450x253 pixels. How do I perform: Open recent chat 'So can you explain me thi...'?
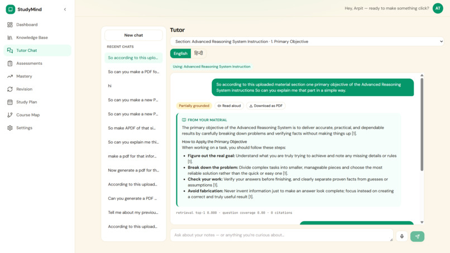pyautogui.click(x=133, y=142)
